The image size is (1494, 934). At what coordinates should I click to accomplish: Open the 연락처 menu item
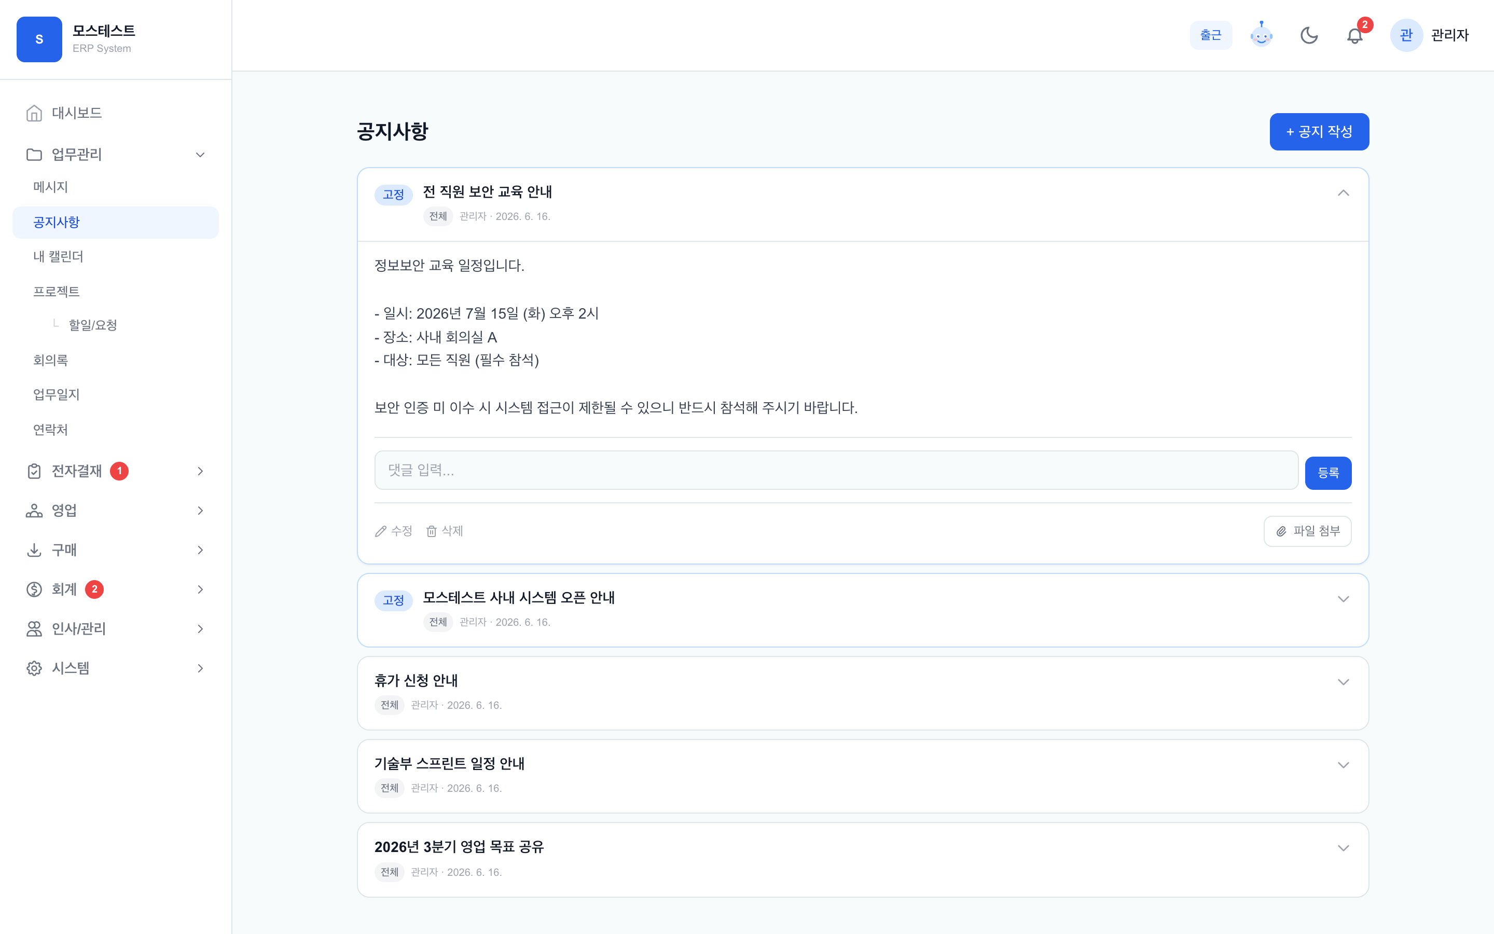116,430
